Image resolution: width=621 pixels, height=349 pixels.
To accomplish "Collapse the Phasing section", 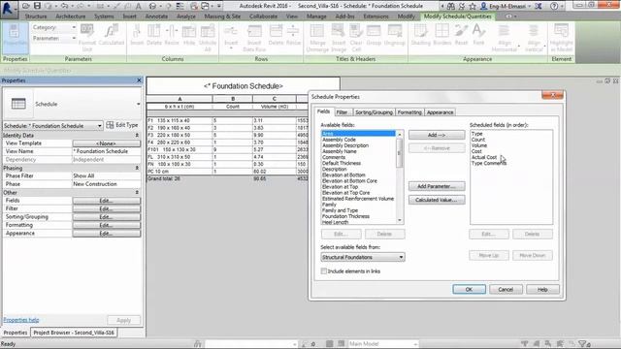I will click(137, 168).
